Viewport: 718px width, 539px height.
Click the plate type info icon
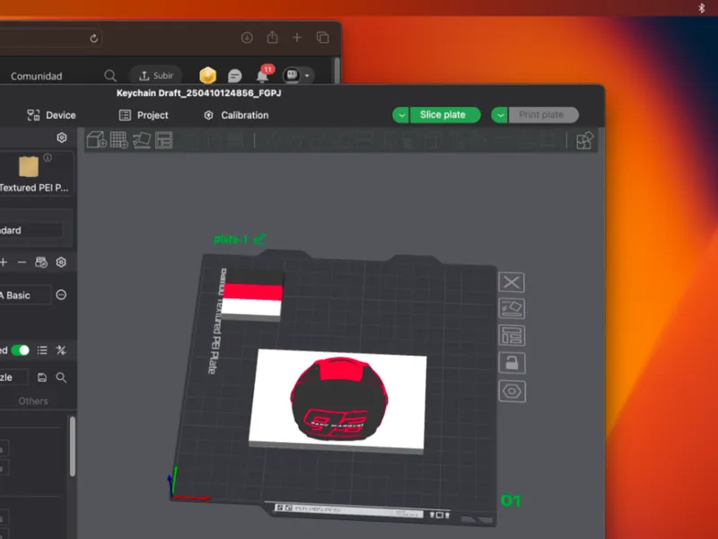tap(48, 157)
